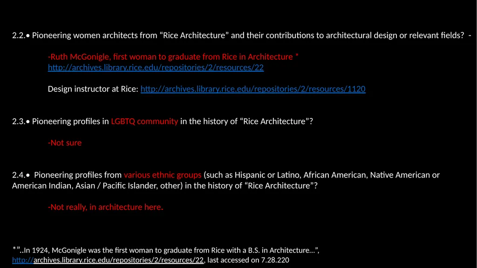Click the 'In 1924, McGonigle' footnote sentence
Image resolution: width=477 pixels, height=268 pixels.
click(166, 250)
